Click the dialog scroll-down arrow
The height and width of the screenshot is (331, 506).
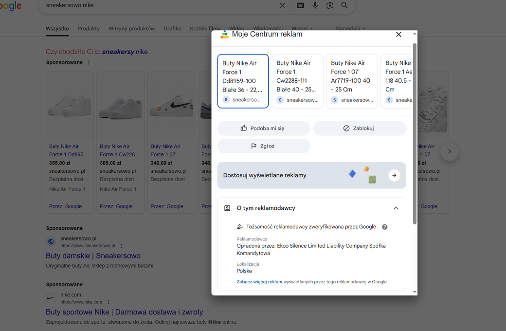click(x=415, y=292)
